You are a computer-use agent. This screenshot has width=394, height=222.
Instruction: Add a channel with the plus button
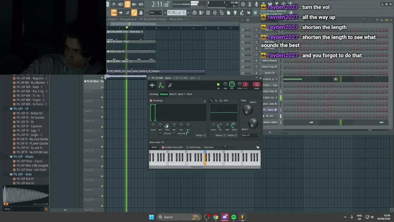point(270,132)
